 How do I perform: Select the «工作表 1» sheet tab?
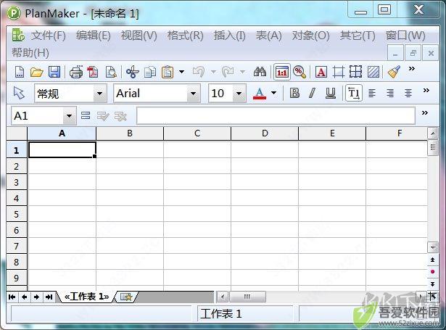tap(86, 297)
